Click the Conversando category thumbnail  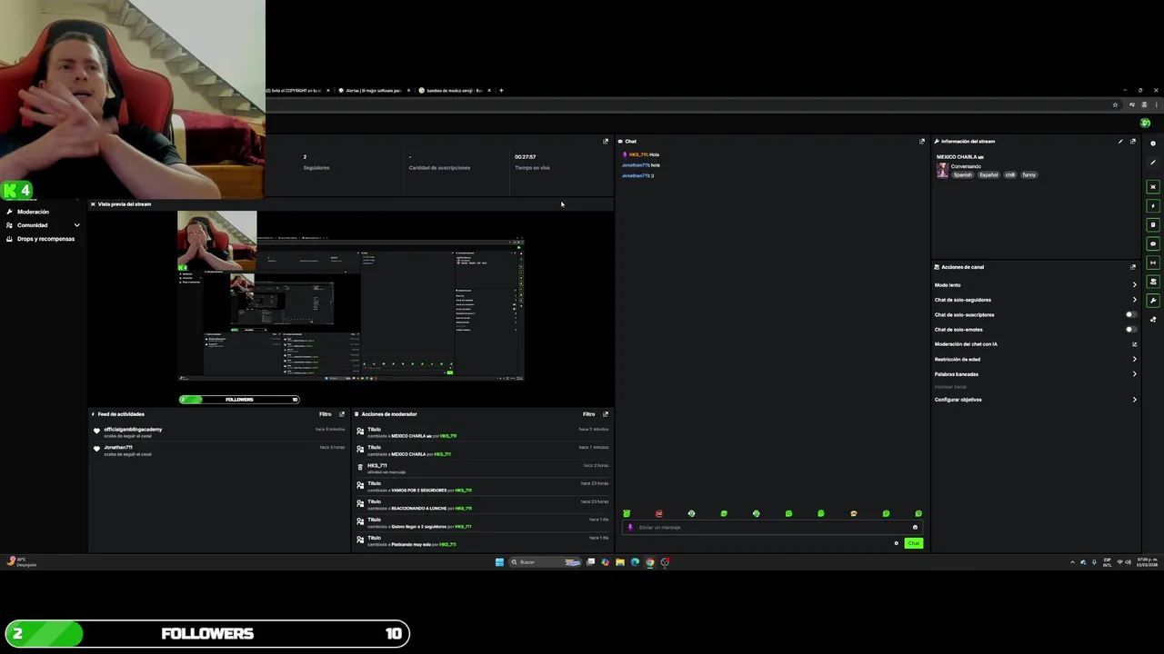(x=942, y=171)
